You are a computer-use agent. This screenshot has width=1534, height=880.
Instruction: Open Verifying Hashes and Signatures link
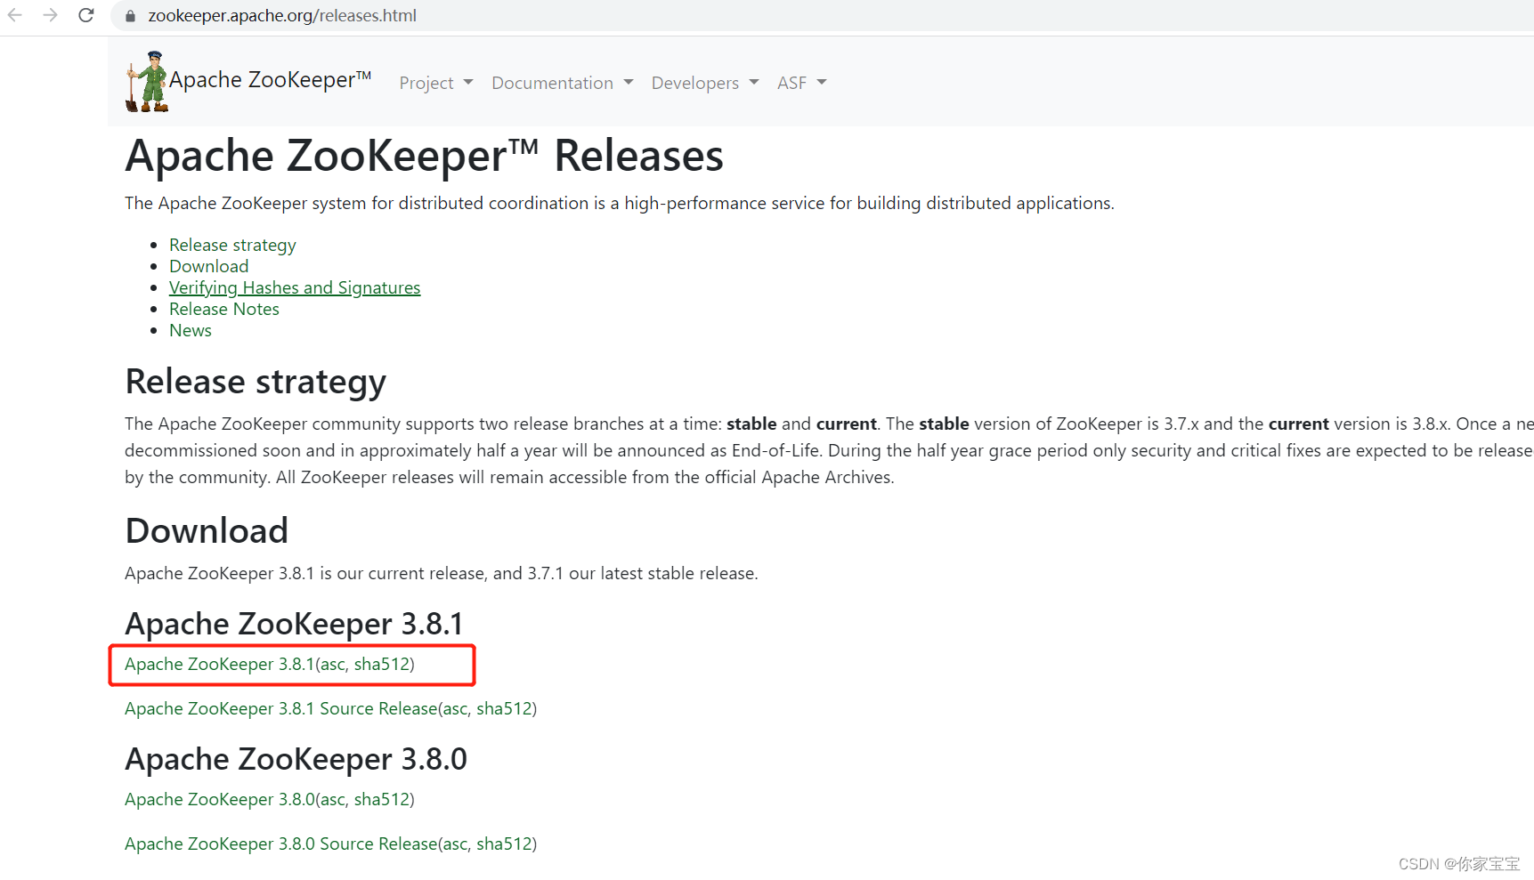pyautogui.click(x=295, y=287)
